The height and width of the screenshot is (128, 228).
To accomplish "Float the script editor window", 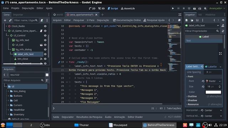I will tap(179, 20).
